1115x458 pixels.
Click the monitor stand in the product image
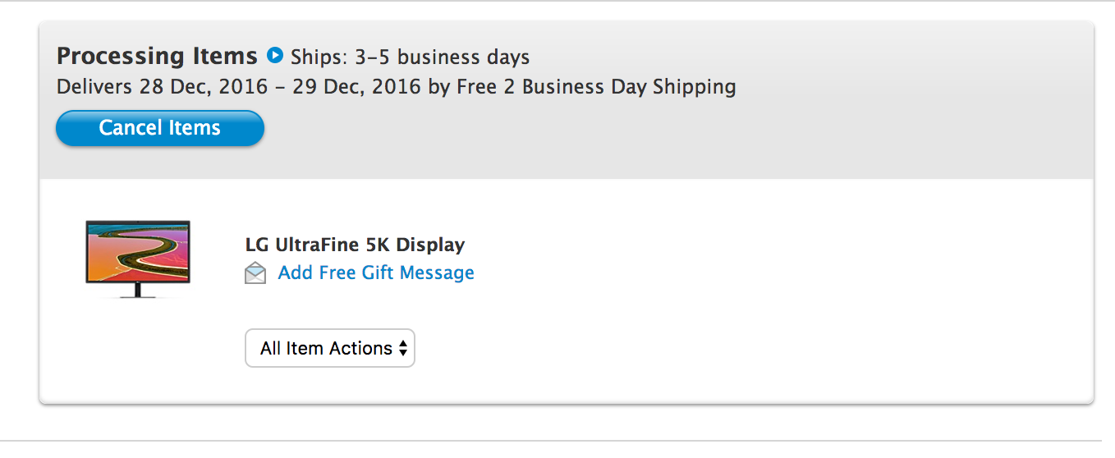[x=138, y=290]
